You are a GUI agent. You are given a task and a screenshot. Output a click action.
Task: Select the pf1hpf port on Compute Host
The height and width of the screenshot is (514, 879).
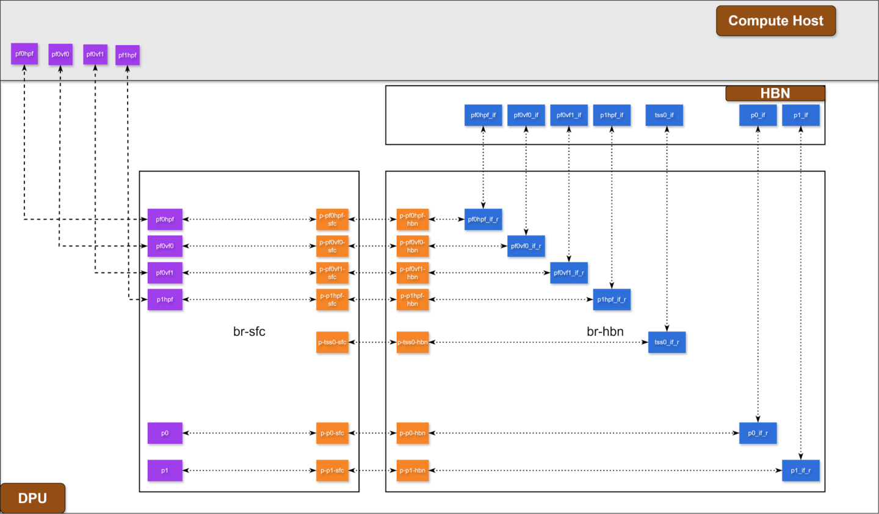click(x=127, y=54)
